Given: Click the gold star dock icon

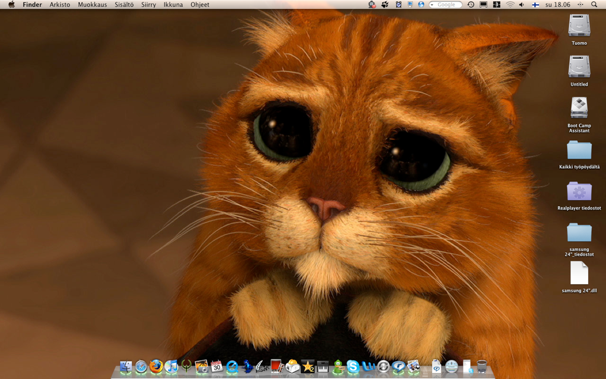Looking at the screenshot, I should pyautogui.click(x=308, y=366).
